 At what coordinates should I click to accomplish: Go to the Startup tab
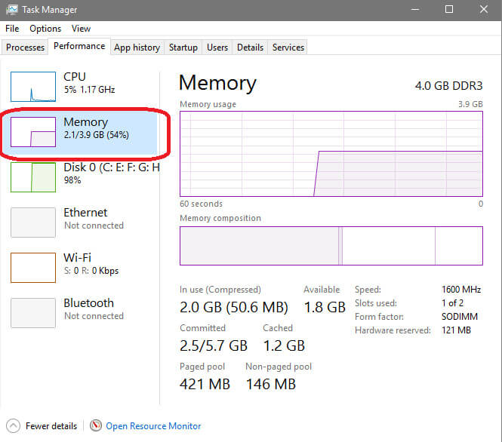183,48
